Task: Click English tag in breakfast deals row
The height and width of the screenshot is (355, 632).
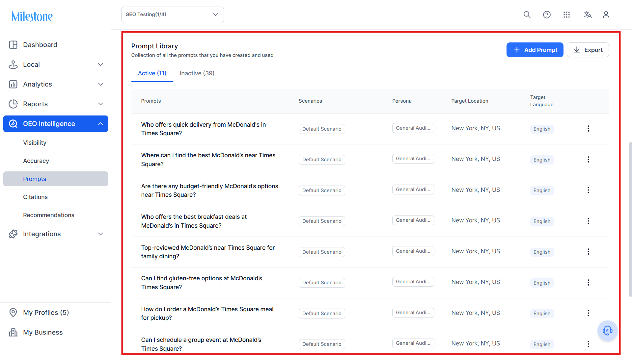Action: (542, 221)
